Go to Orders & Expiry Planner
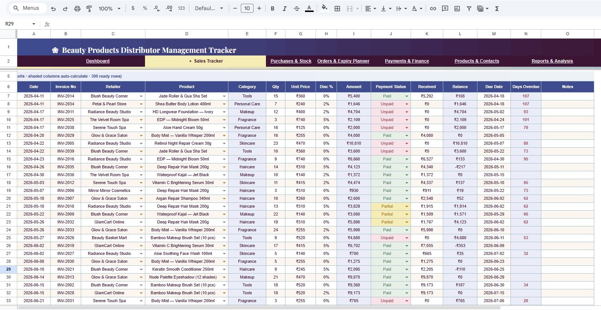The height and width of the screenshot is (310, 601). (343, 61)
